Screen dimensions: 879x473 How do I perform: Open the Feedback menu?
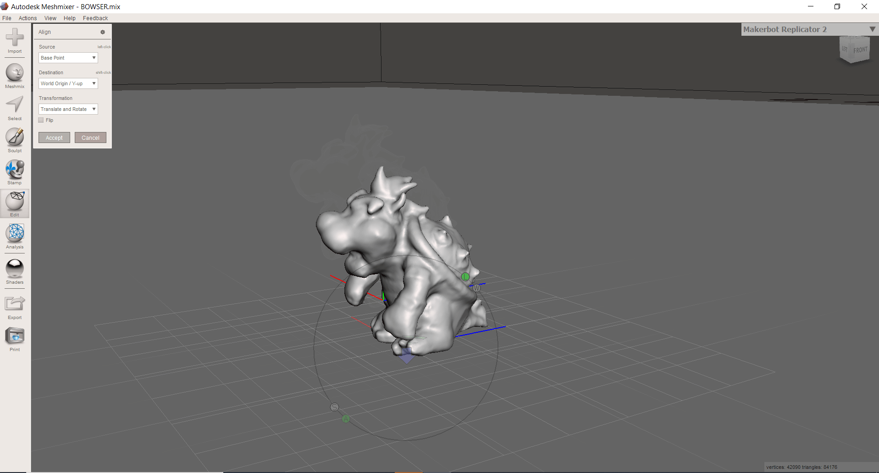(x=95, y=18)
